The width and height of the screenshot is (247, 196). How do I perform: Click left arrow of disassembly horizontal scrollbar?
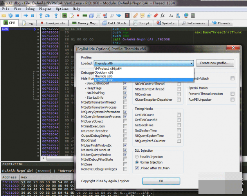click(43, 158)
